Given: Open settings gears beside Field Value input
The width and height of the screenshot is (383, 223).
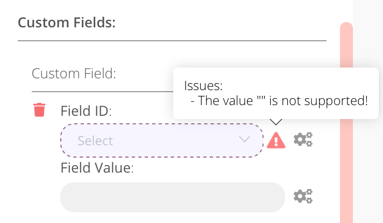Looking at the screenshot, I should (x=303, y=196).
